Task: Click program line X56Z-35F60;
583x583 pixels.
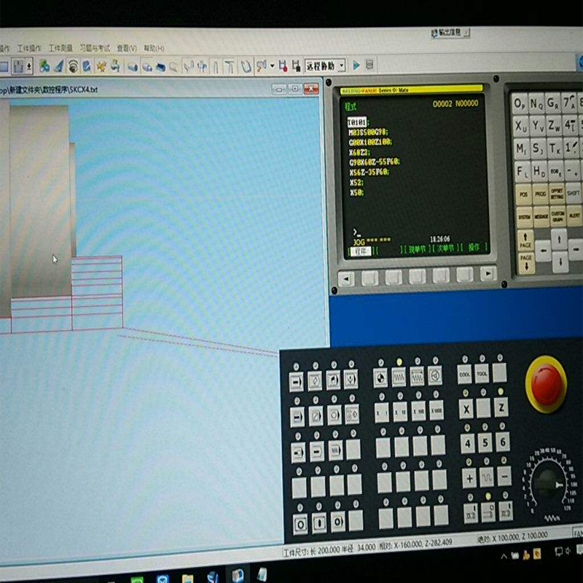Action: click(369, 172)
